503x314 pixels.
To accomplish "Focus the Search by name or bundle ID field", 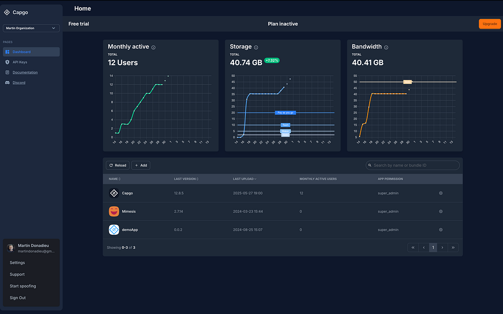I will tap(412, 166).
